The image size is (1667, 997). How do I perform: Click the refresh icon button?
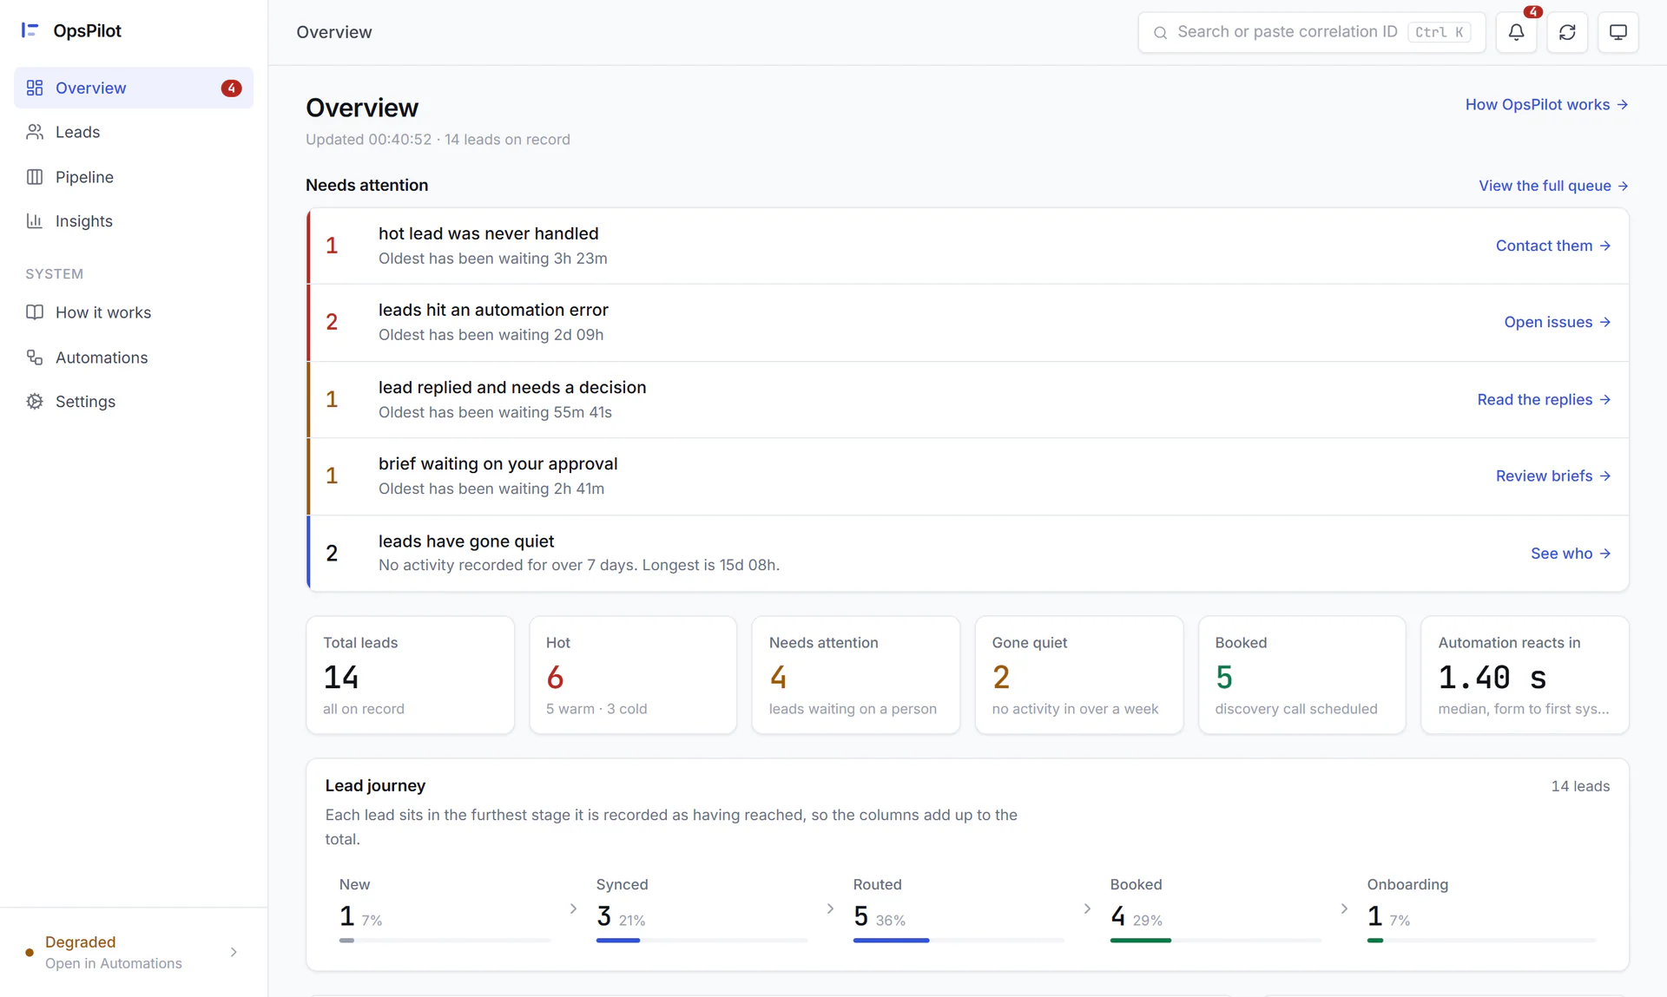(x=1567, y=32)
